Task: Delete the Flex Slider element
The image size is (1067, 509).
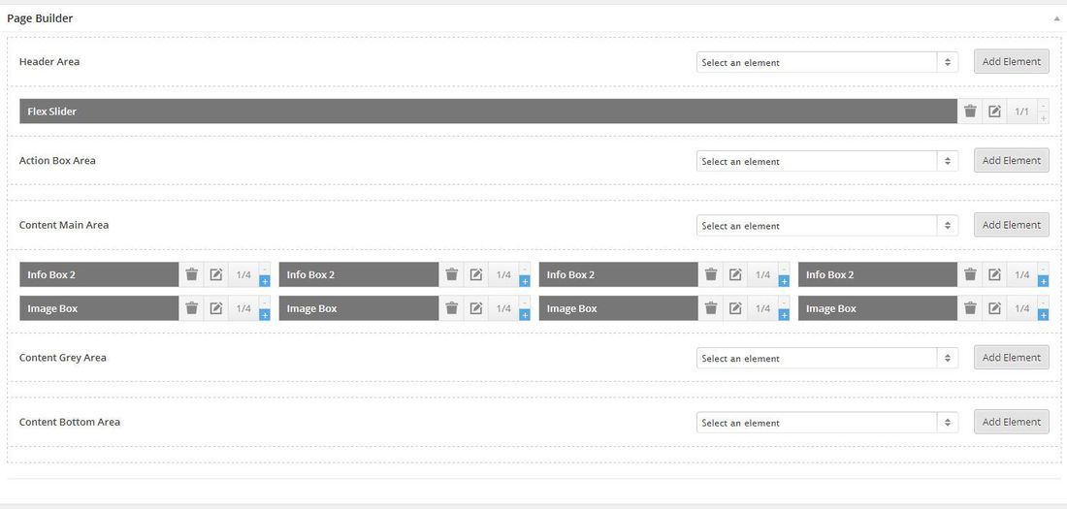Action: [970, 111]
